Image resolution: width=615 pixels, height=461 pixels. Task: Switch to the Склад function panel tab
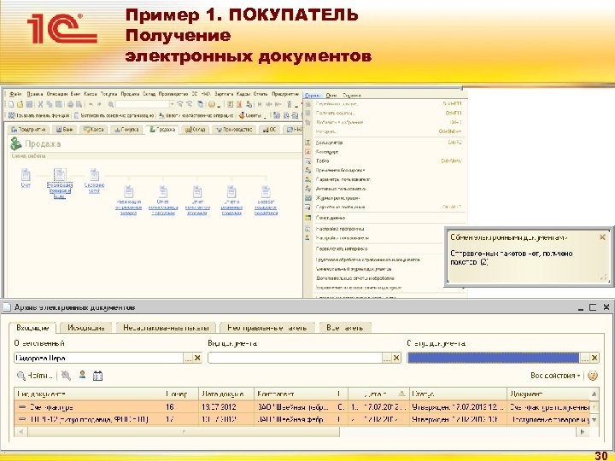pos(196,130)
